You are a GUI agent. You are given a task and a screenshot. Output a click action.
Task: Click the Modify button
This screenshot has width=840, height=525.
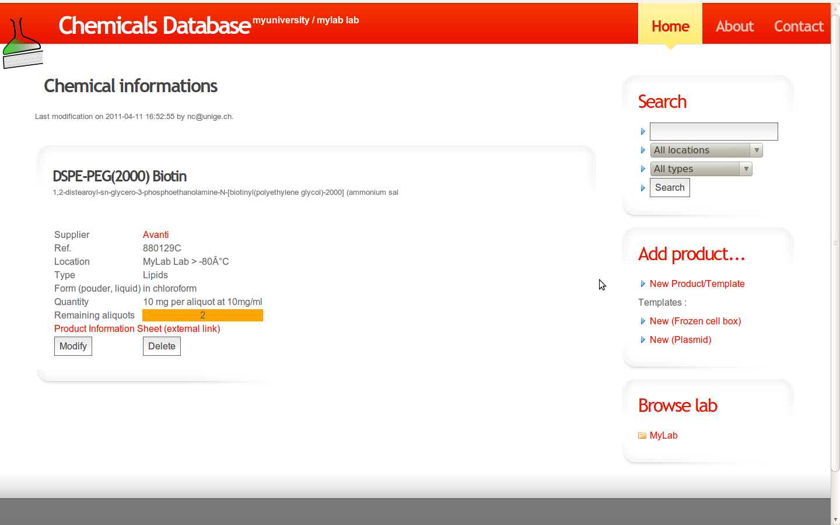(x=73, y=346)
